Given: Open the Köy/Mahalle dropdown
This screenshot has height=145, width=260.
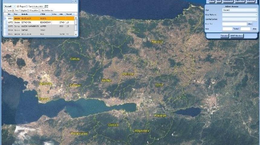Looking at the screenshot, I should pos(240,14).
